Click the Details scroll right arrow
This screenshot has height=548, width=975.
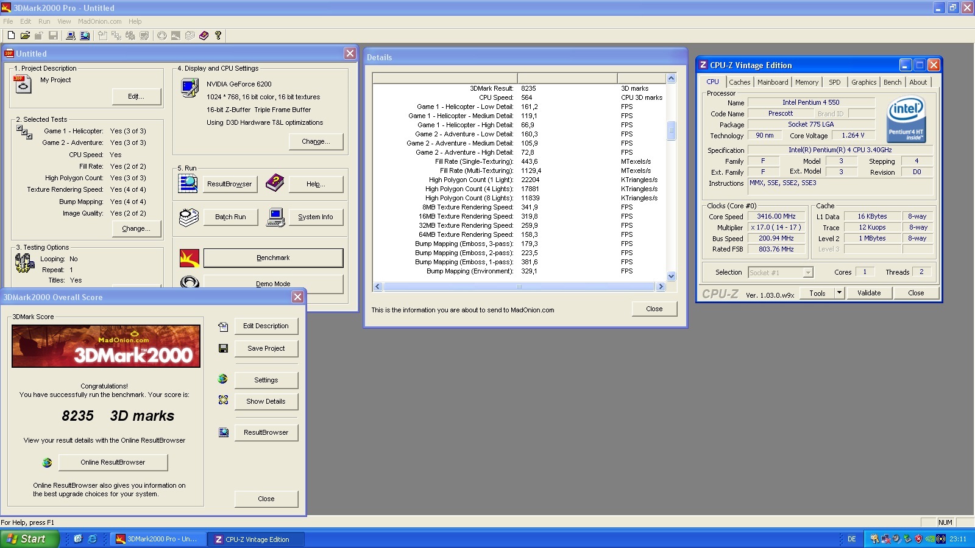tap(661, 287)
